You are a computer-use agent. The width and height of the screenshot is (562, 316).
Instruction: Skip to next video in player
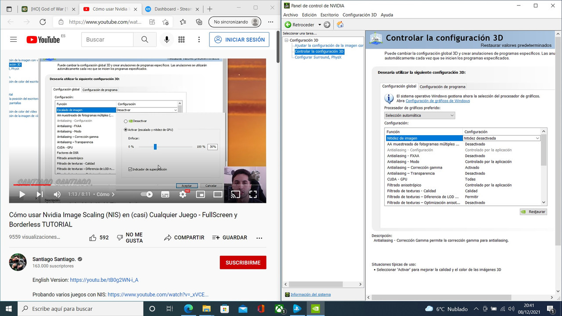[40, 194]
